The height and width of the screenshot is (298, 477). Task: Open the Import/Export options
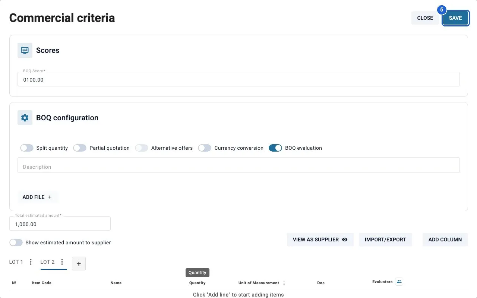[x=385, y=240]
